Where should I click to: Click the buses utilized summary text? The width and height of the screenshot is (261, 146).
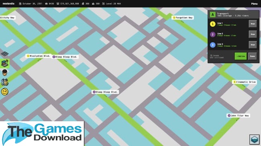[x=216, y=56]
